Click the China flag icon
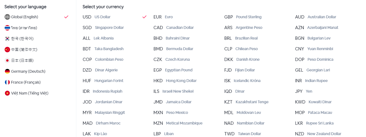This screenshot has height=137, width=366. (x=7, y=50)
